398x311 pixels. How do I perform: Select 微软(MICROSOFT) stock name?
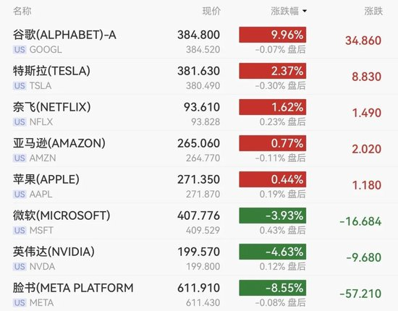click(x=62, y=216)
